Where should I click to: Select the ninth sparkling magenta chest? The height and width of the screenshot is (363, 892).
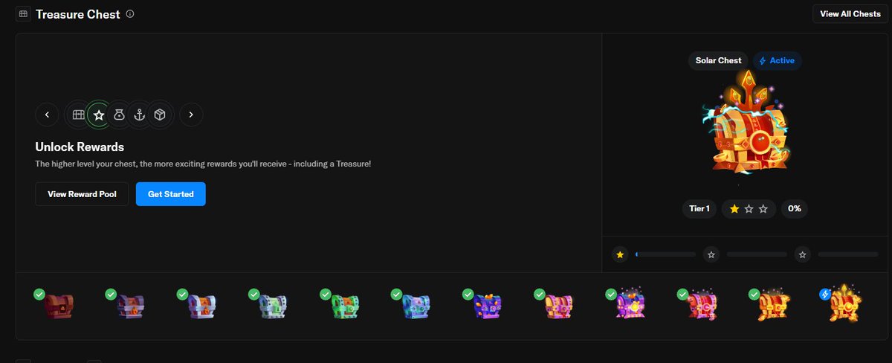[x=632, y=304]
